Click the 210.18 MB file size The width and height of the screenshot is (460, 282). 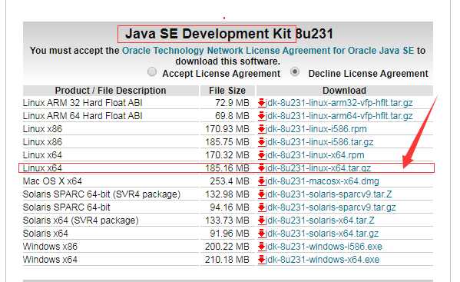pyautogui.click(x=227, y=260)
